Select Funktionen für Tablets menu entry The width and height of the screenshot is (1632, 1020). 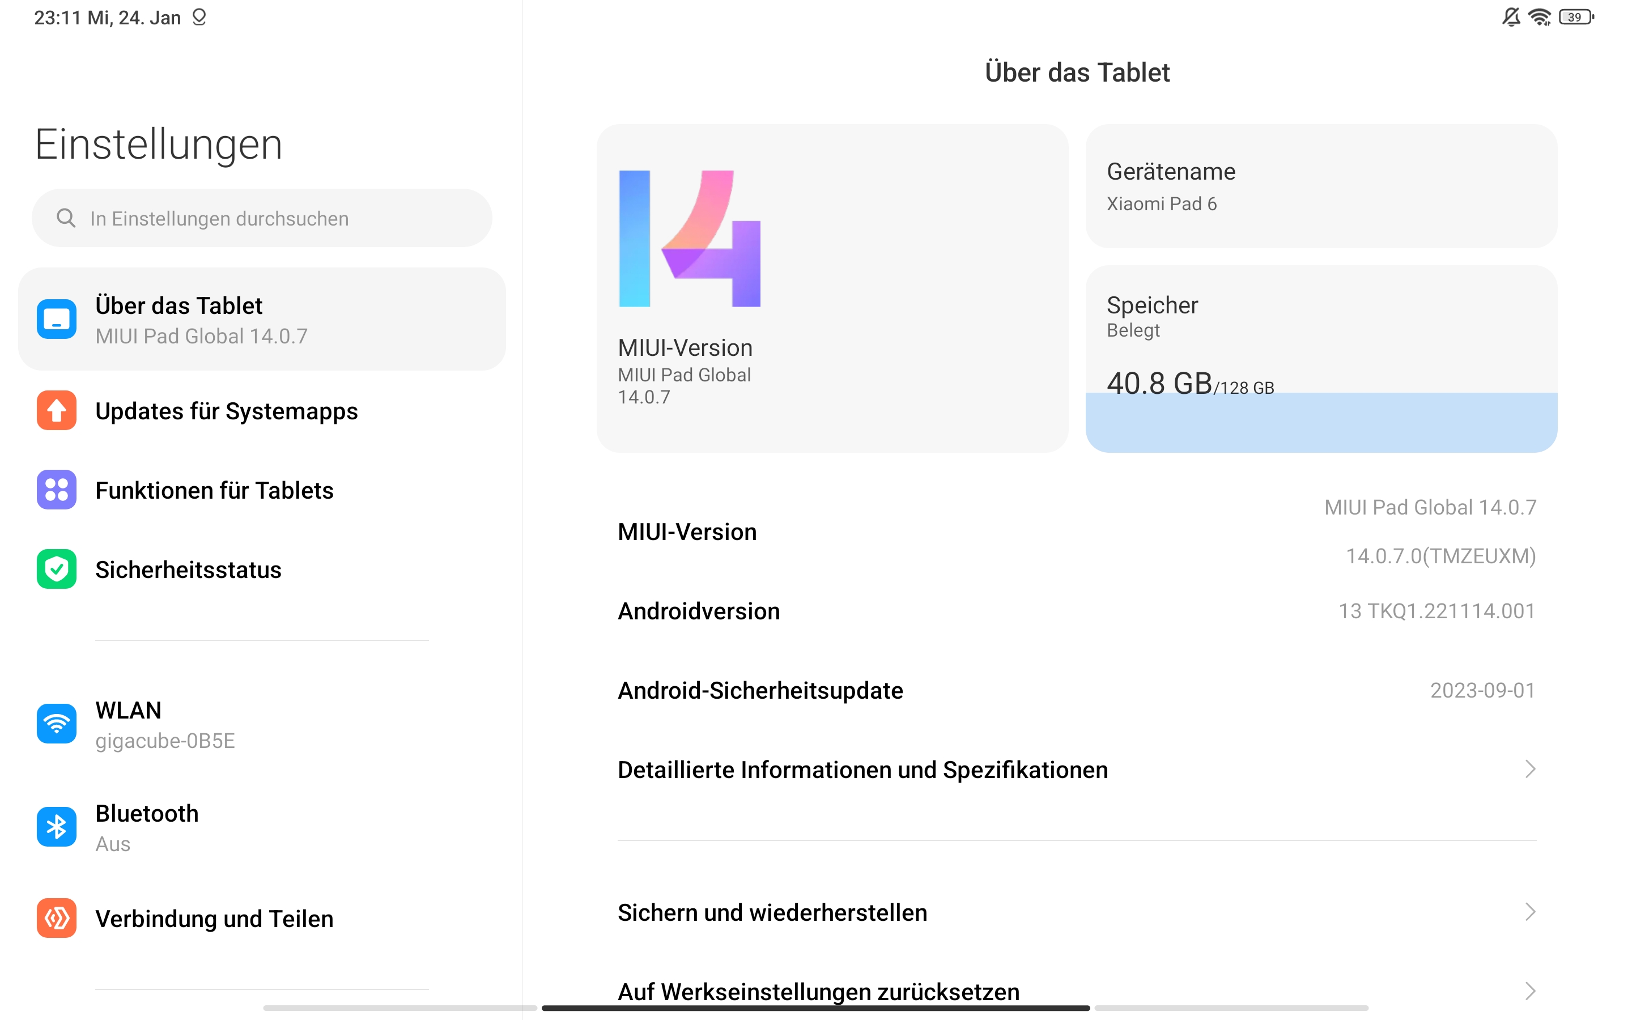(214, 490)
